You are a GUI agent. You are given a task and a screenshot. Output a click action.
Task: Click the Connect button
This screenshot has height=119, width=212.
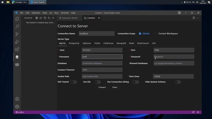(102, 87)
